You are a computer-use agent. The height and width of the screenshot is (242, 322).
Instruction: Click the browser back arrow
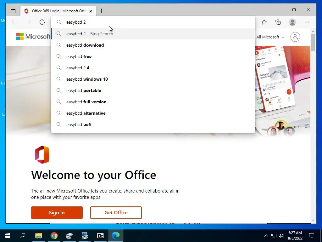tap(14, 22)
